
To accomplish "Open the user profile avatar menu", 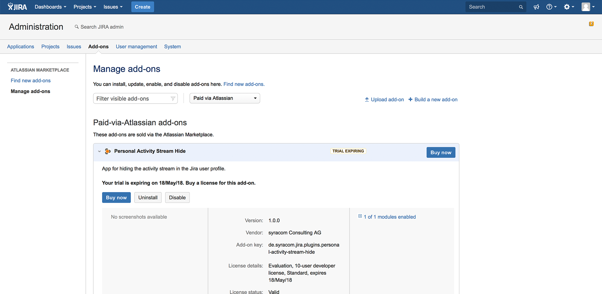I will tap(588, 7).
